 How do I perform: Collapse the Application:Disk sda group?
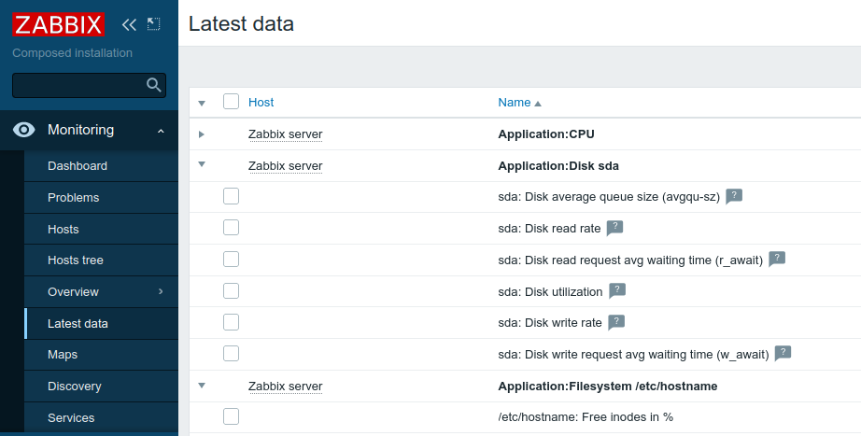(202, 165)
